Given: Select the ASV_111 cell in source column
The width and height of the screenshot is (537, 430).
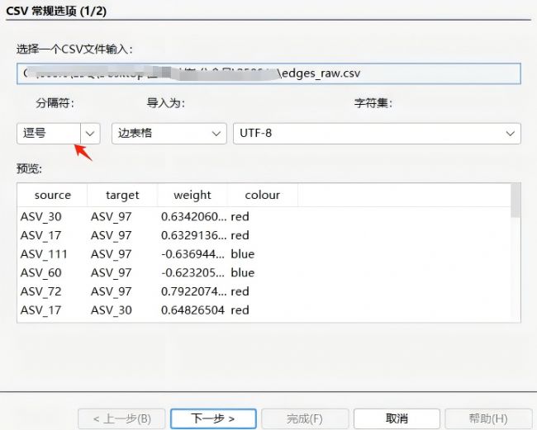Looking at the screenshot, I should [x=44, y=254].
